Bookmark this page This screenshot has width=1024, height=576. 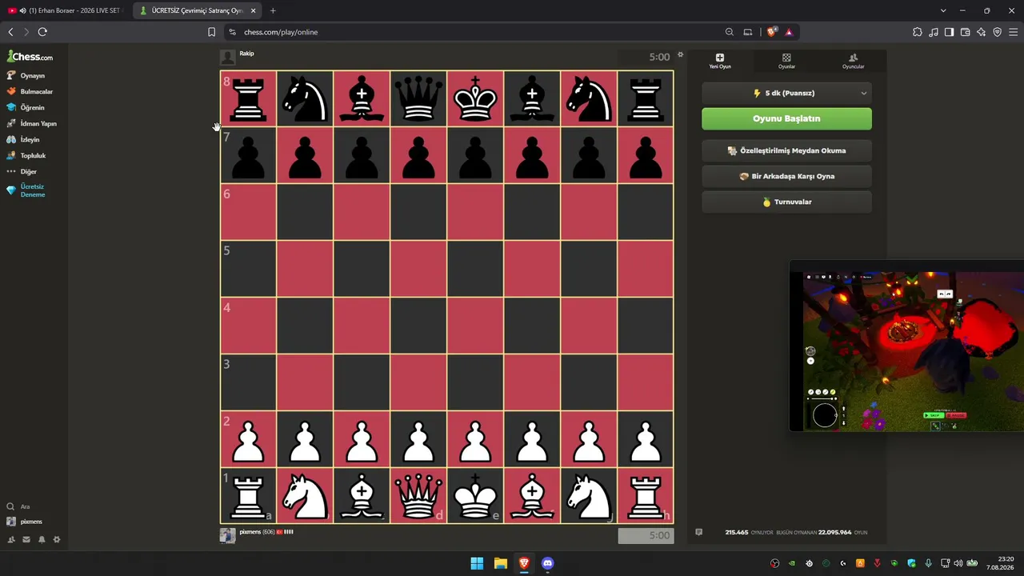pos(211,32)
